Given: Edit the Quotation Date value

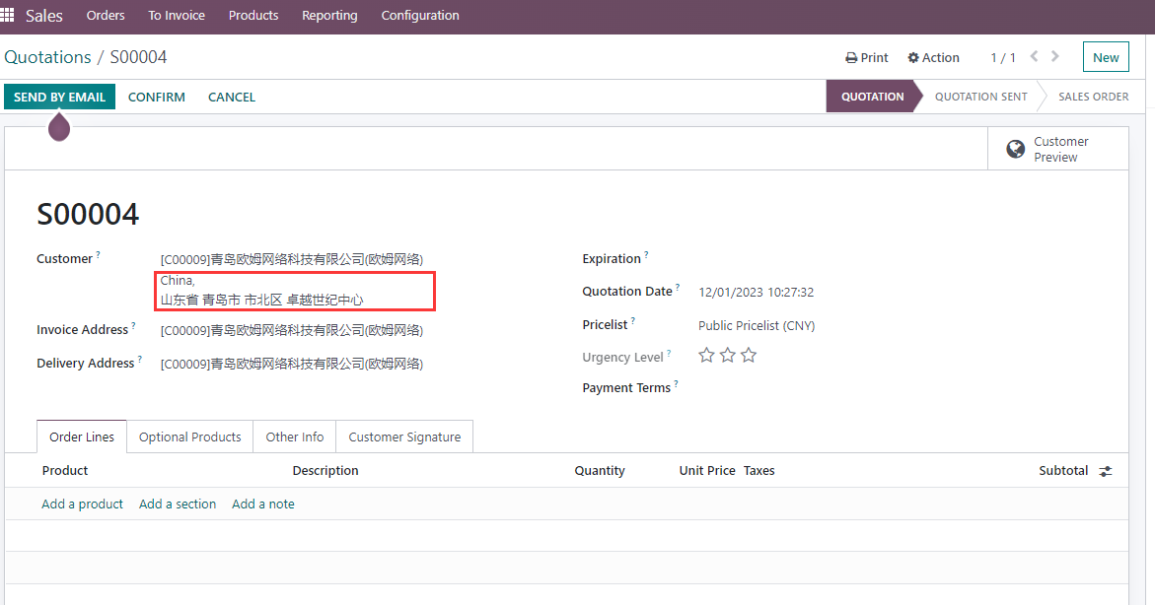Looking at the screenshot, I should pos(756,293).
